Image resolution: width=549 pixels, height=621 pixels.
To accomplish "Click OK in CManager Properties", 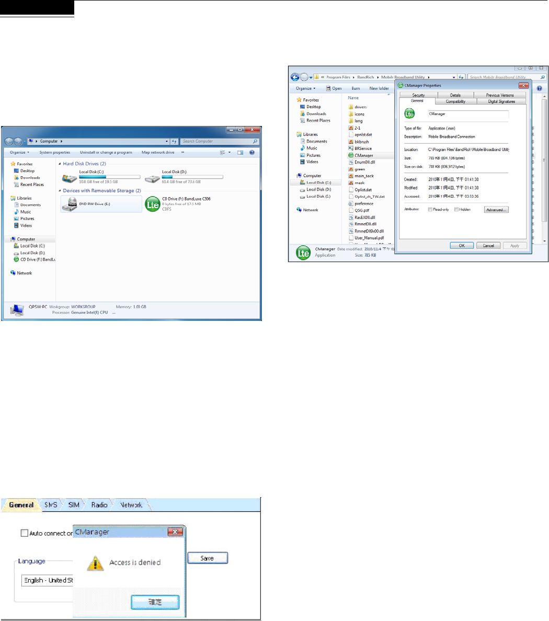I will click(462, 246).
